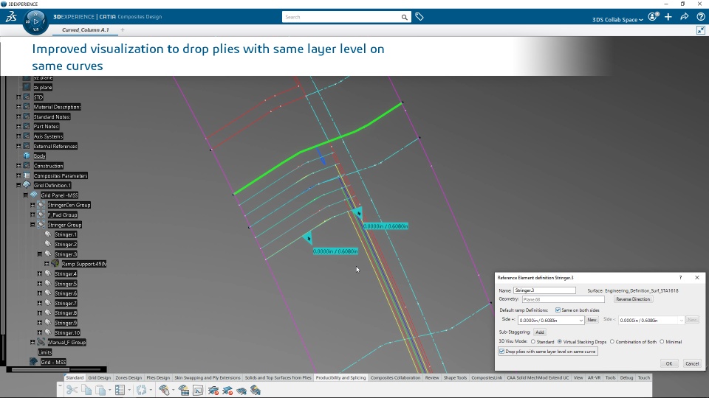Click Reverse Direction button
709x398 pixels.
[633, 299]
